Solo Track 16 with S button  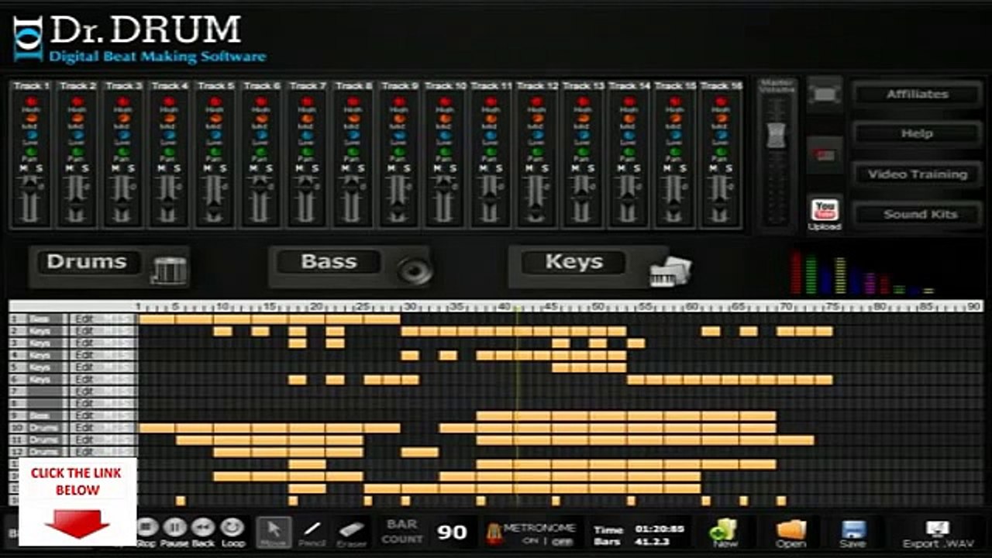click(728, 169)
